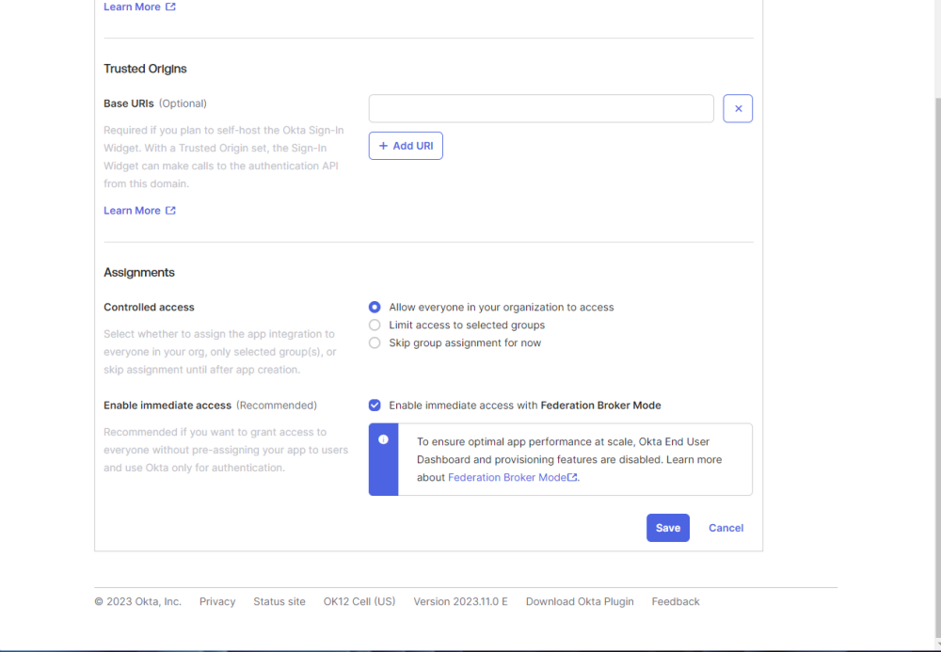Click the external link icon beside Federation Broker Mode
Image resolution: width=941 pixels, height=652 pixels.
pyautogui.click(x=572, y=478)
